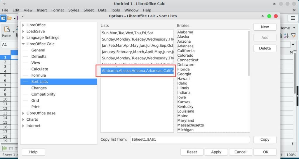Select Compatibility in options tree
Image resolution: width=299 pixels, height=159 pixels.
coord(43,94)
